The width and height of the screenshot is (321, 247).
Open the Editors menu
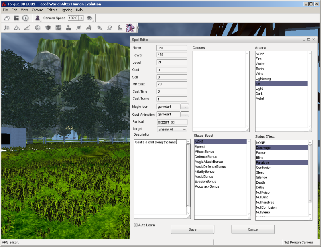52,10
